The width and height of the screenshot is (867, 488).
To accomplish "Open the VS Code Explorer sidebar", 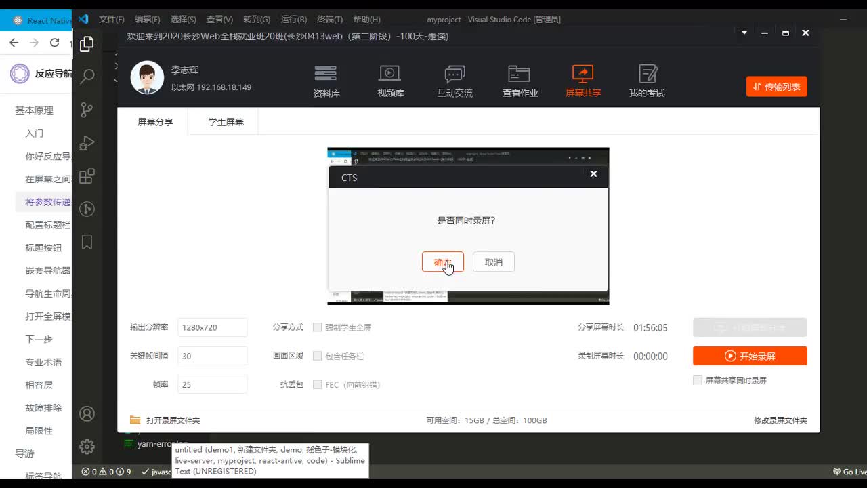I will (87, 43).
